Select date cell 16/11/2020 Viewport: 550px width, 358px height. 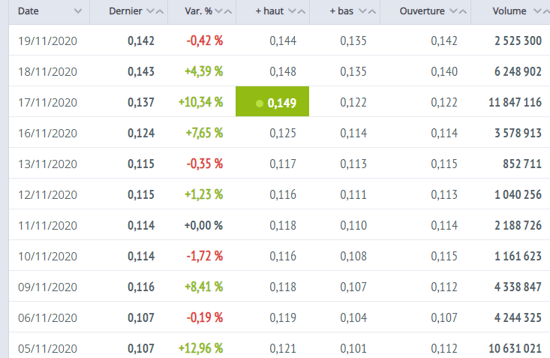pos(48,134)
